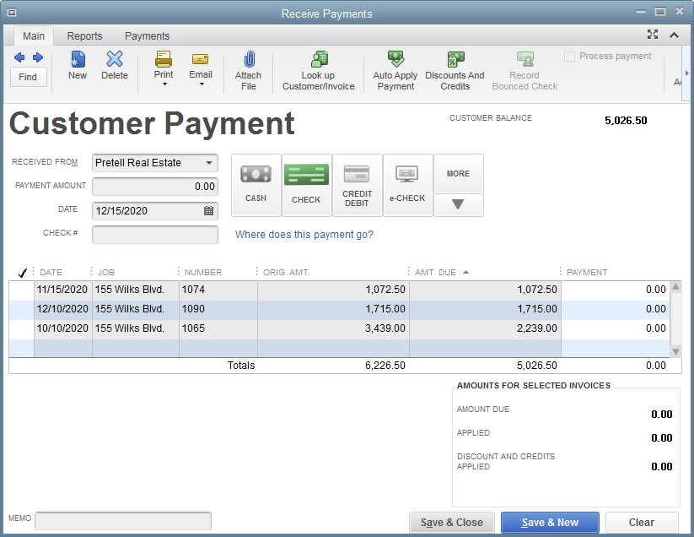Click the New payment icon
The image size is (694, 537).
pyautogui.click(x=78, y=59)
